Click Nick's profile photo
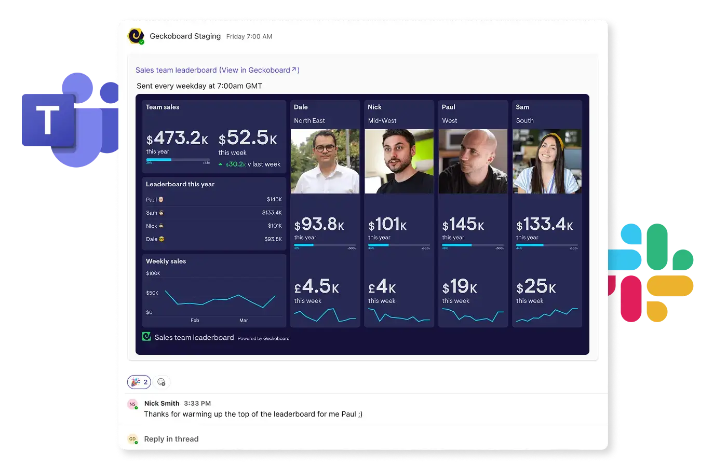This screenshot has height=470, width=727. click(399, 161)
